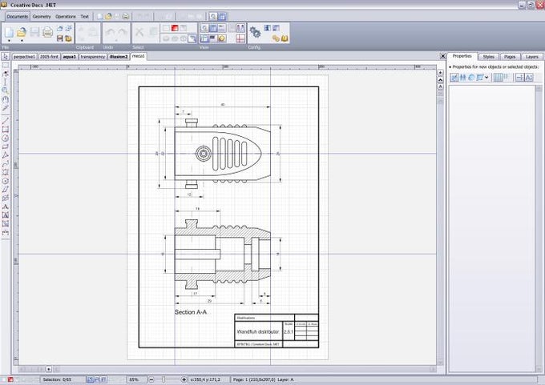Switch to the perspective1 document tab
Viewport: 545px width, 385px height.
click(24, 57)
